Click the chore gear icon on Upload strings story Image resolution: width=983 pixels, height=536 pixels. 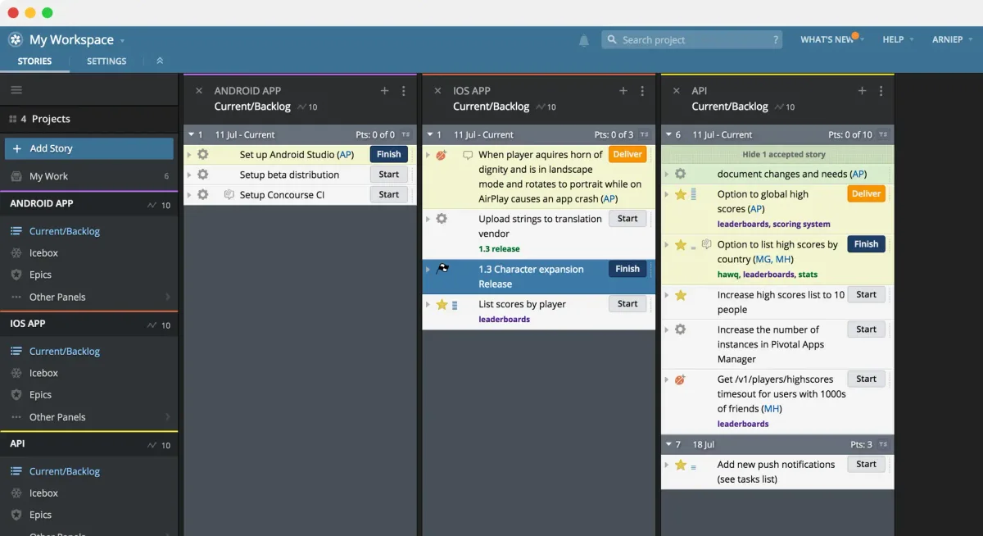pos(442,218)
